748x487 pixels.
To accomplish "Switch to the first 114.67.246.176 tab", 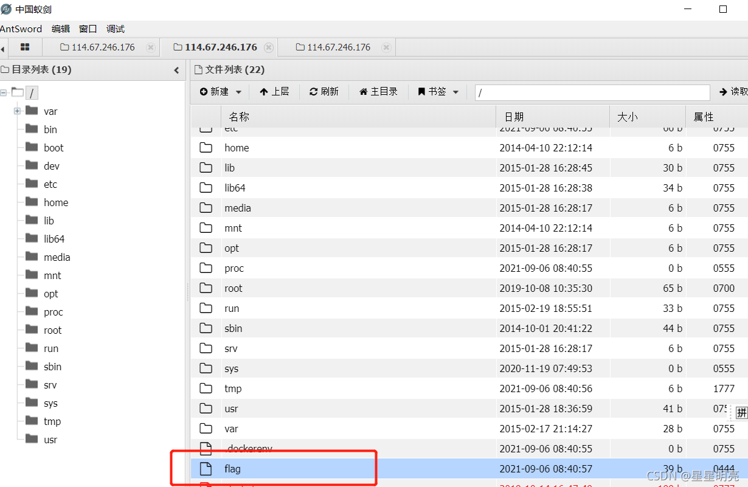I will pyautogui.click(x=97, y=47).
